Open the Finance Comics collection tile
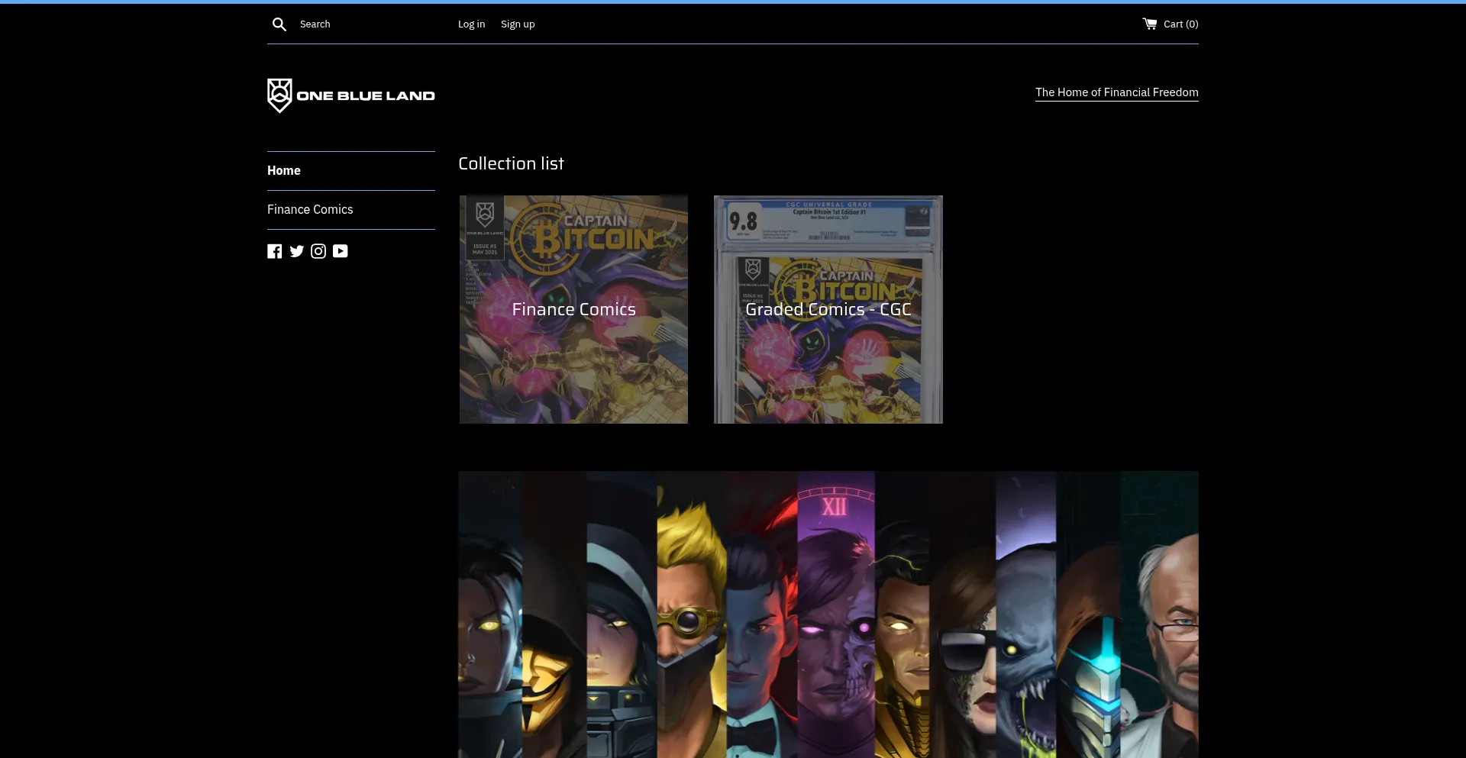Viewport: 1466px width, 758px height. tap(573, 309)
